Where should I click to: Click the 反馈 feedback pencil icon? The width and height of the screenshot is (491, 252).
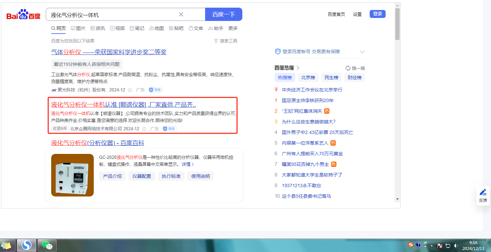click(x=483, y=192)
